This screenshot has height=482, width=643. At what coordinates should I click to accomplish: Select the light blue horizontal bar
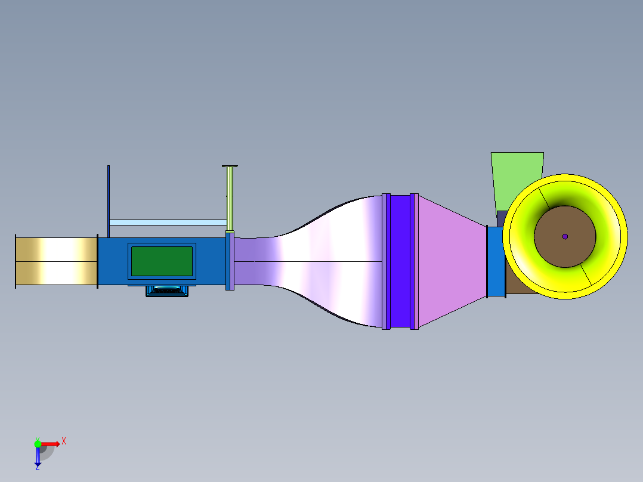coord(168,223)
